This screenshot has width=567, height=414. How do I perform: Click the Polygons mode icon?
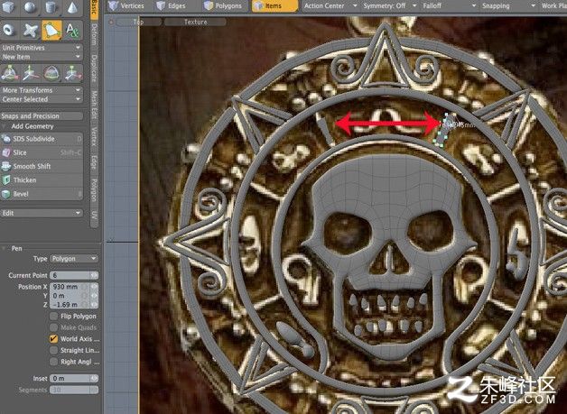[209, 5]
